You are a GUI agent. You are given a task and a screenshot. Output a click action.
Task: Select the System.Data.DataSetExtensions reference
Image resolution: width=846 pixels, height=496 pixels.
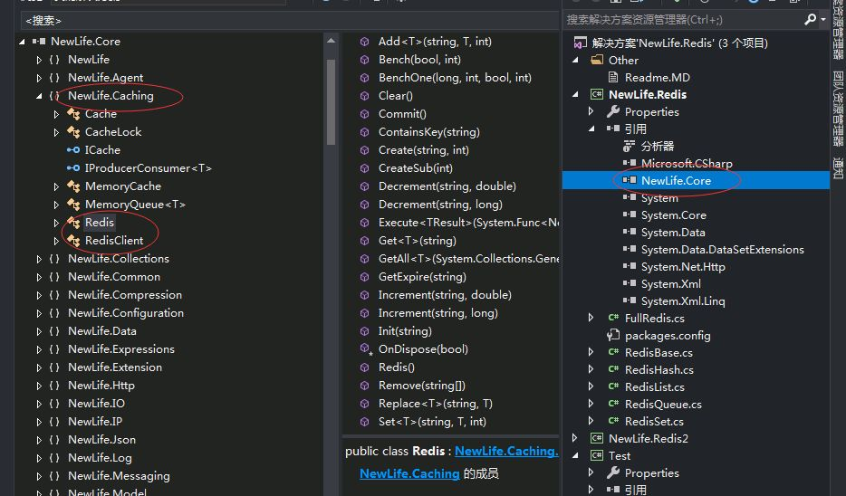click(x=722, y=250)
